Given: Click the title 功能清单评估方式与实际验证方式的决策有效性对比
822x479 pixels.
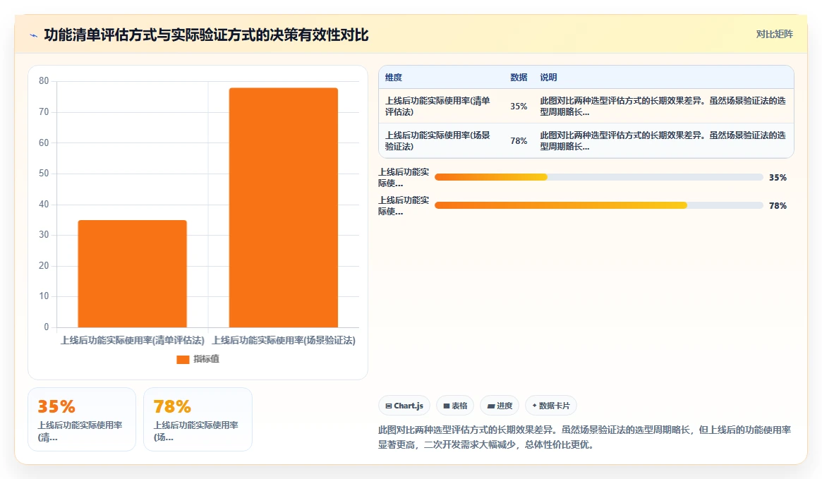Looking at the screenshot, I should (x=206, y=35).
